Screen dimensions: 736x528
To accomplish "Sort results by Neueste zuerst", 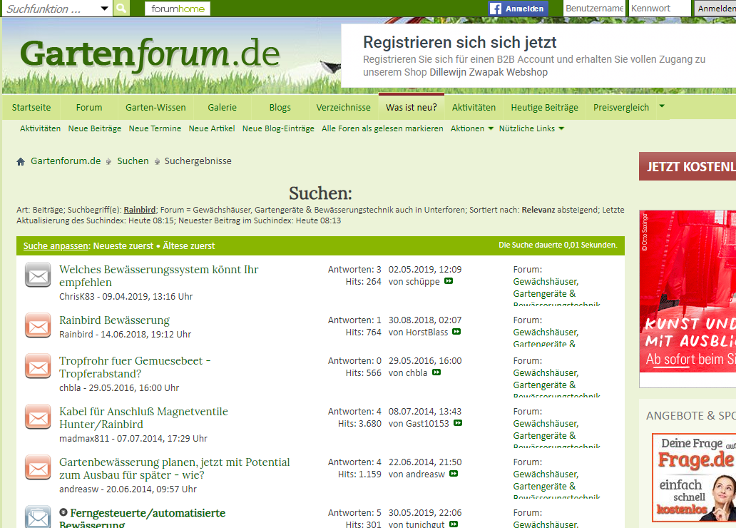I will pos(123,245).
